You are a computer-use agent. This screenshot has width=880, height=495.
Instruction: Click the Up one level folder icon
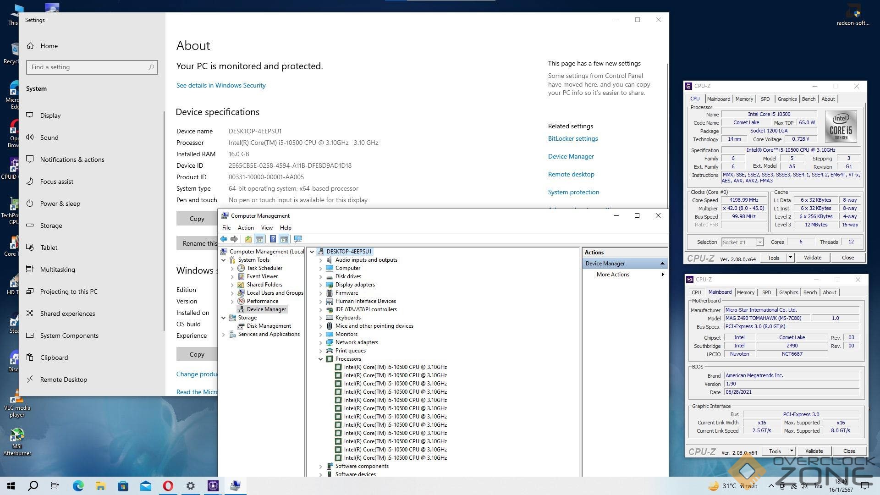tap(248, 239)
